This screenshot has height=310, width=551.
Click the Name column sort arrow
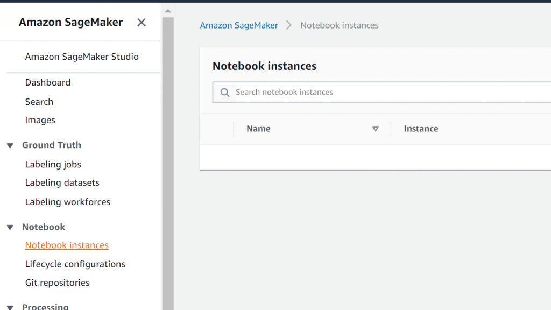[375, 129]
